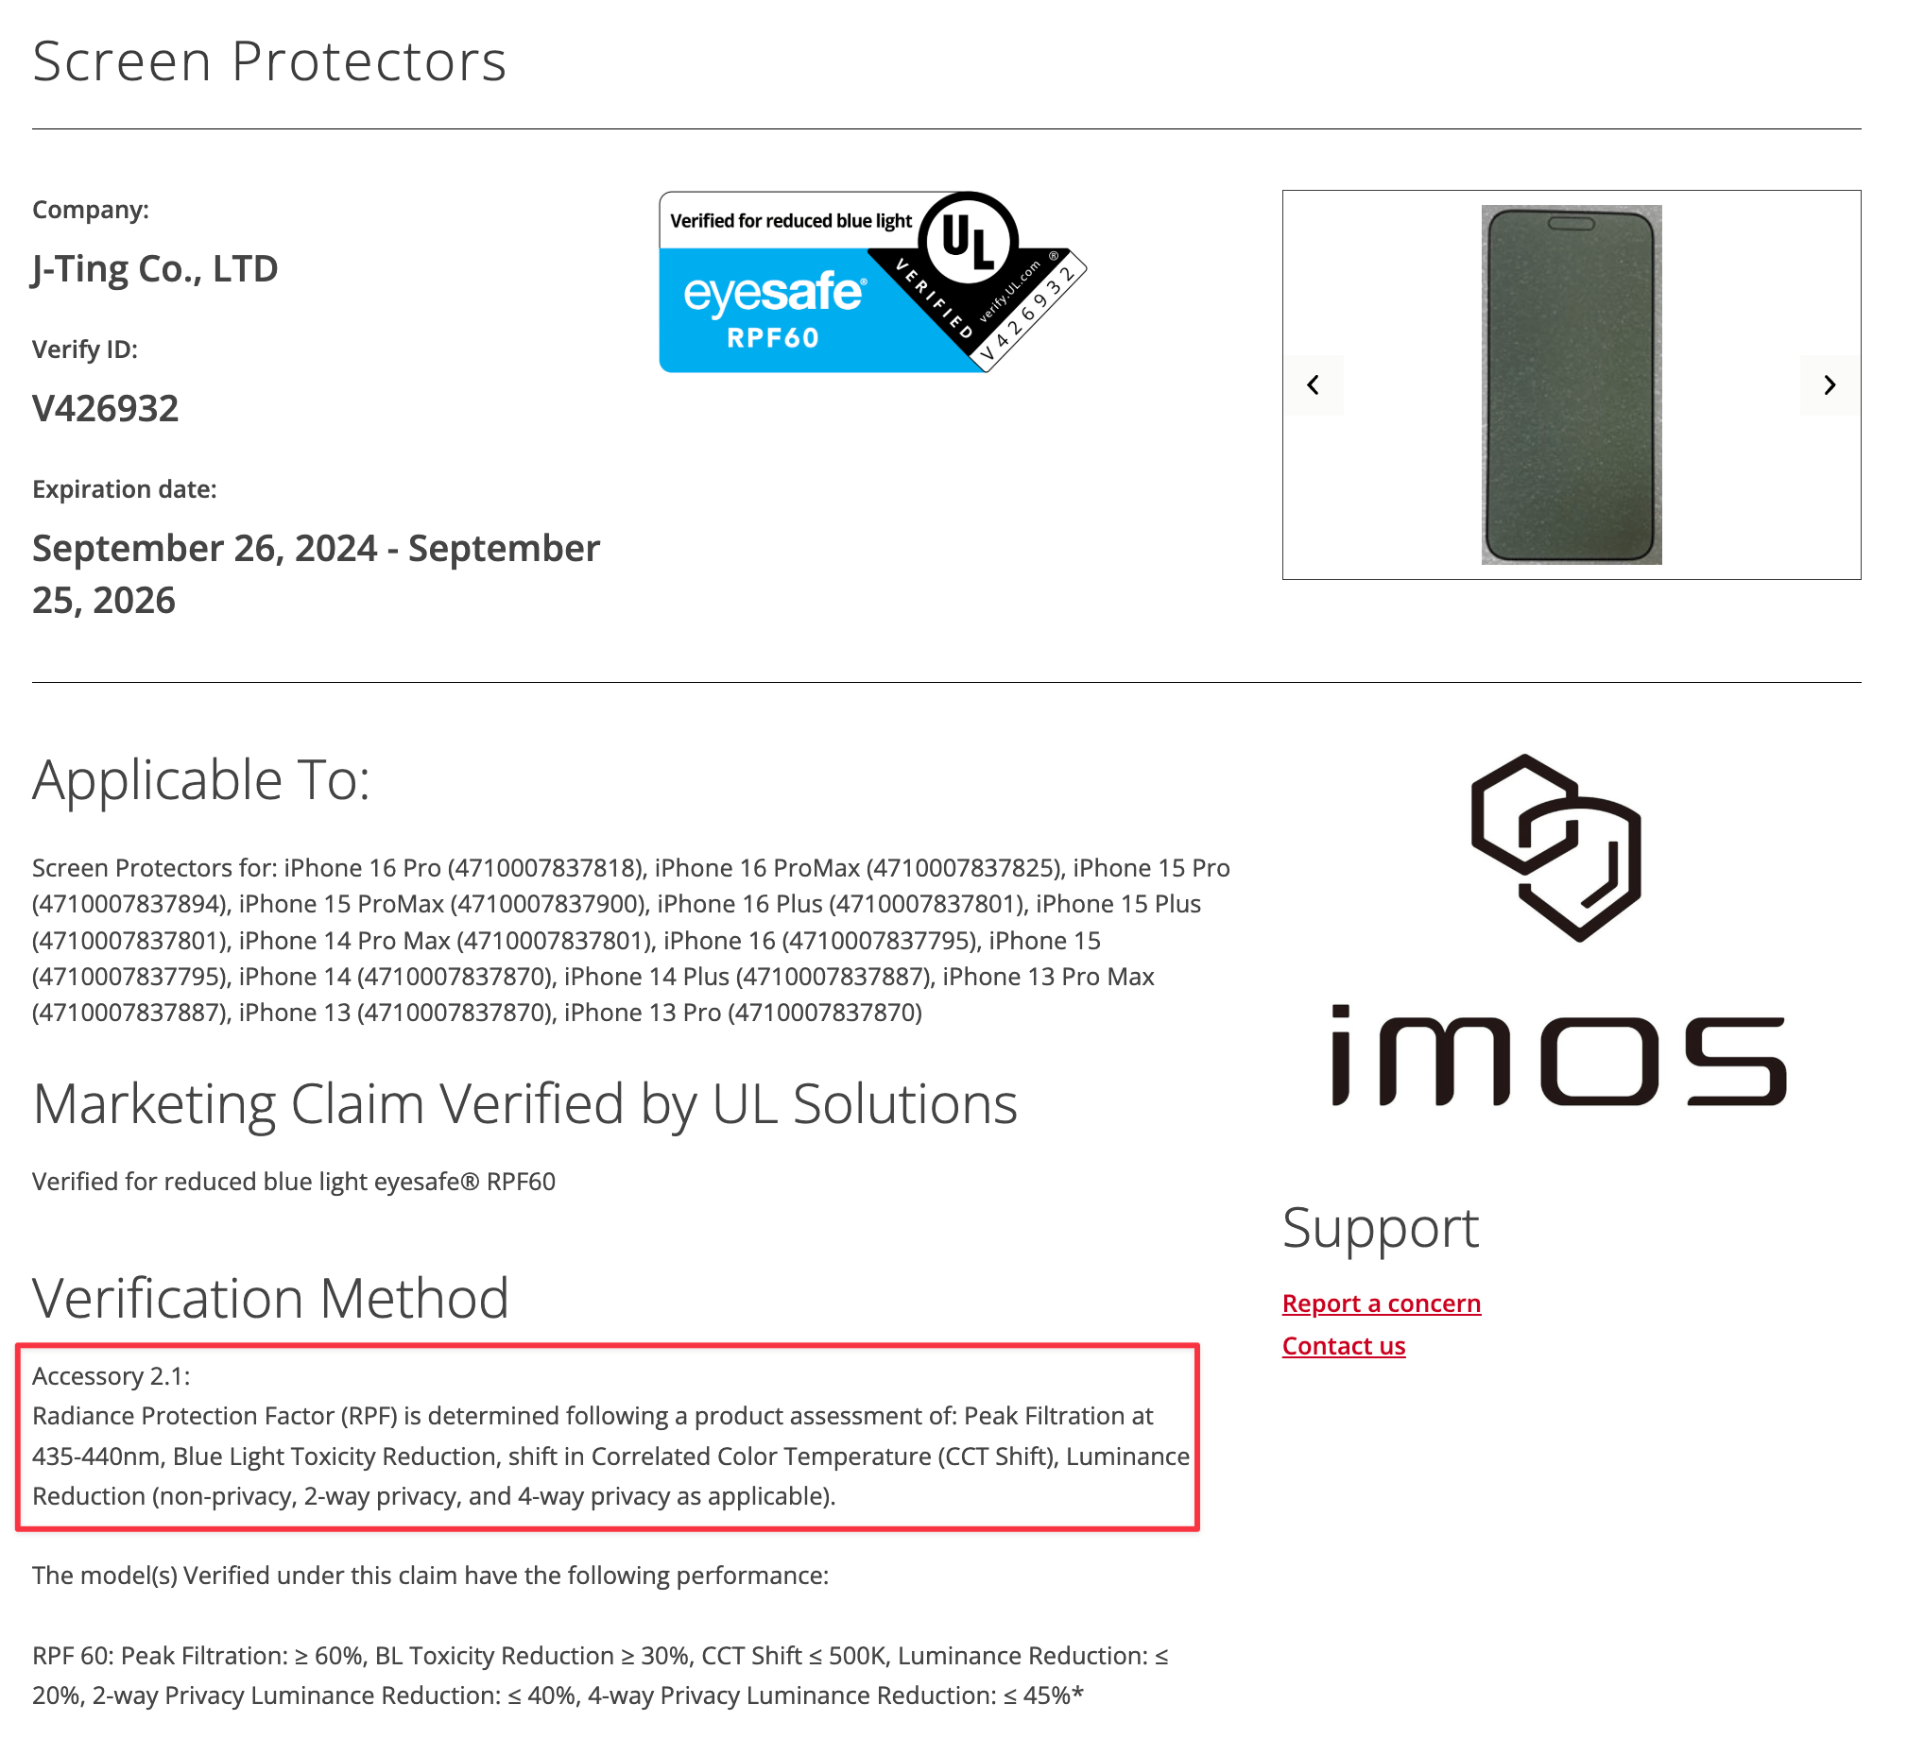Click the Screen Protectors page heading

[269, 61]
